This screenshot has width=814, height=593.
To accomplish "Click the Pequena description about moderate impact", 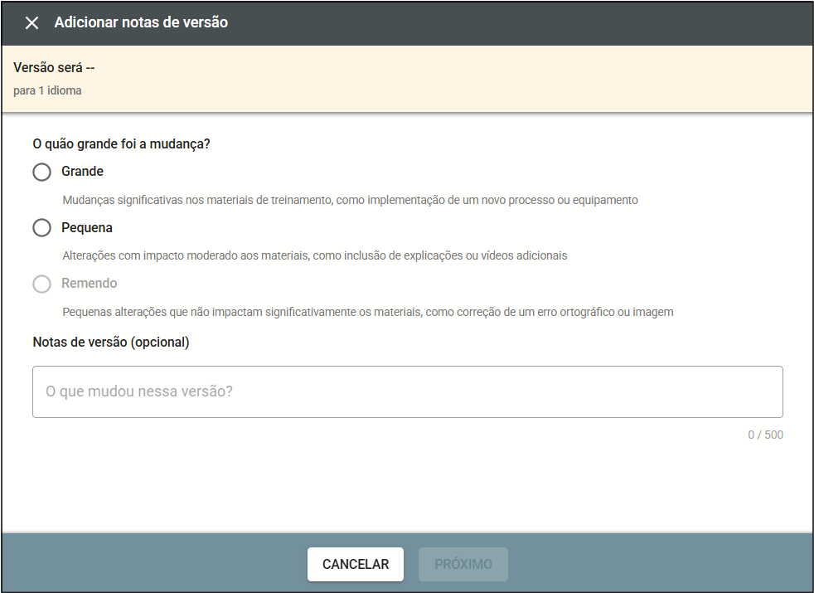I will click(315, 255).
